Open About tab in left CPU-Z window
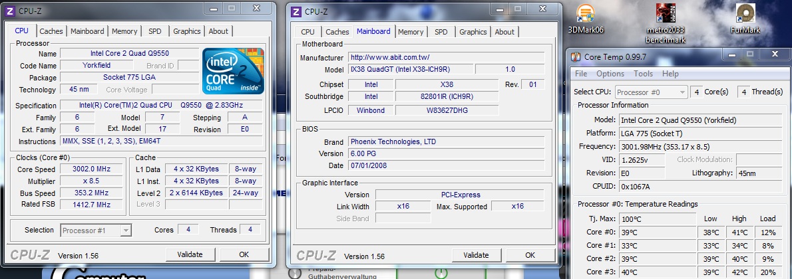The height and width of the screenshot is (279, 792). pos(218,31)
